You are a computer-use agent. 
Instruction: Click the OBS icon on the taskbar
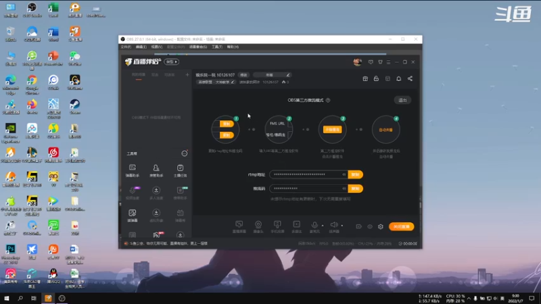(x=62, y=298)
